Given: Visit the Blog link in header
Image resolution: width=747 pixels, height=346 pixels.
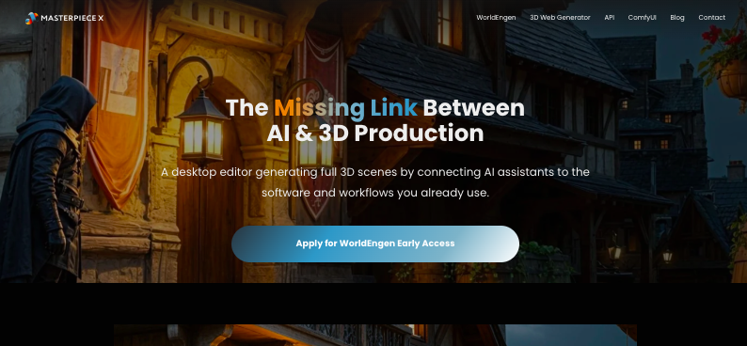Looking at the screenshot, I should point(677,18).
